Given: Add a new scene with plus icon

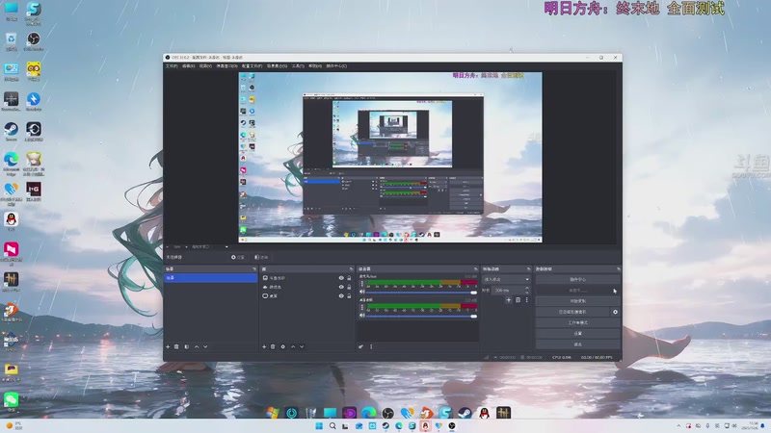Looking at the screenshot, I should click(168, 346).
